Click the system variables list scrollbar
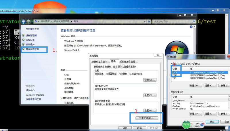This screenshot has height=131, width=230. click(x=229, y=102)
